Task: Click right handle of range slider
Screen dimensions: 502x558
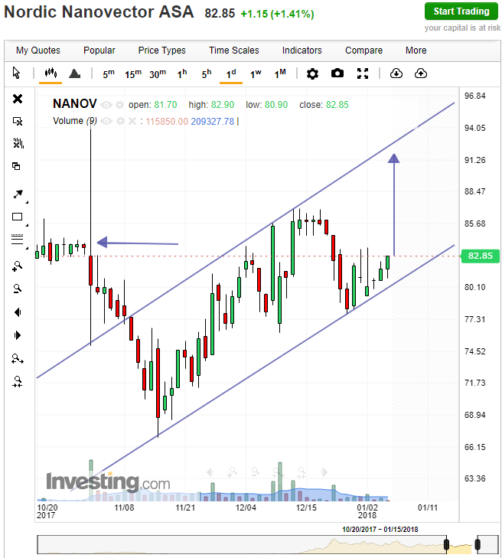Action: (x=478, y=544)
